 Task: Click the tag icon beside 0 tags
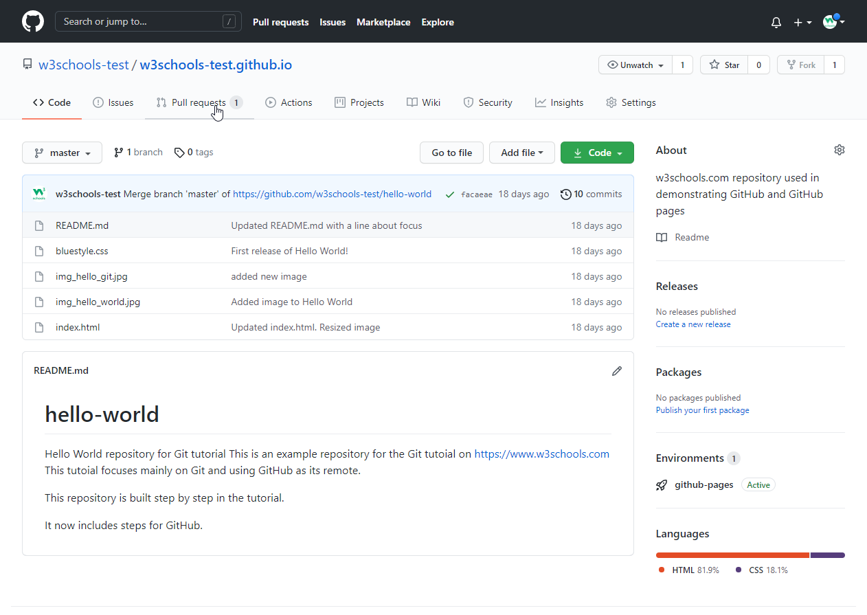[179, 153]
